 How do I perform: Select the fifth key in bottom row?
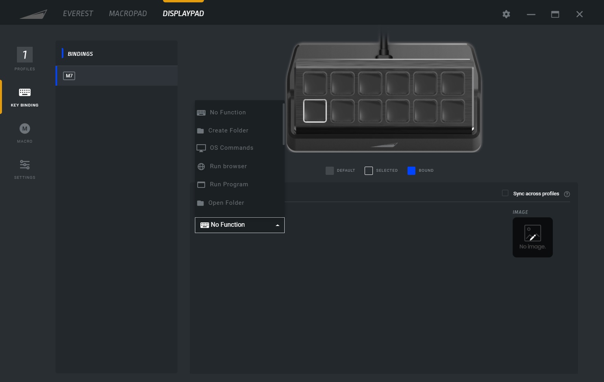[x=425, y=111]
